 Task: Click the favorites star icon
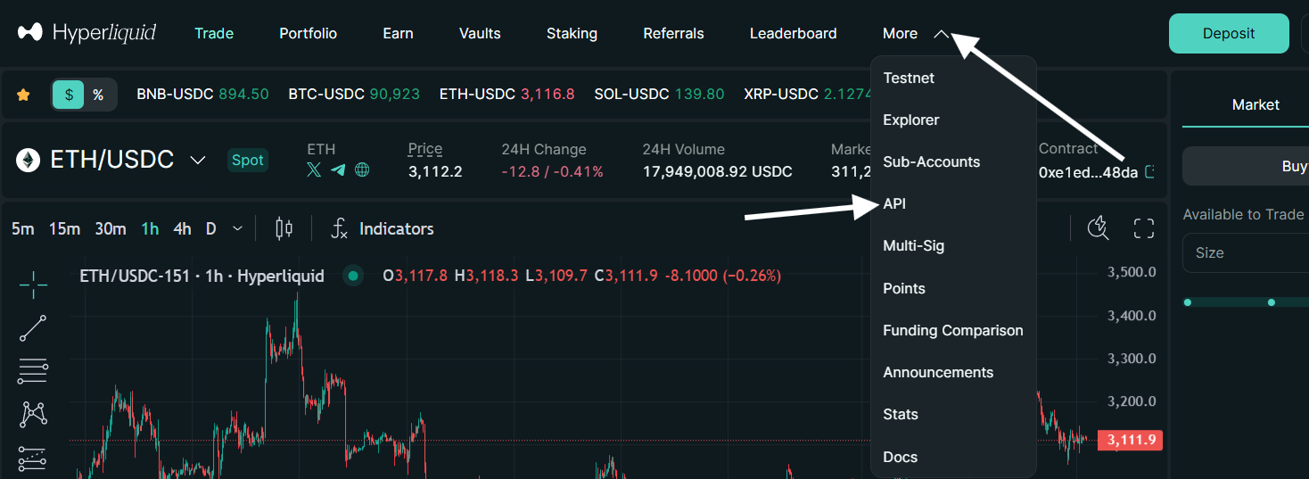pyautogui.click(x=23, y=95)
